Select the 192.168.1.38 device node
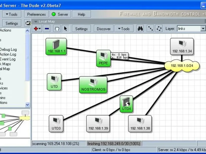Image resolution: width=206 pixels, height=154 pixels. [x=140, y=124]
